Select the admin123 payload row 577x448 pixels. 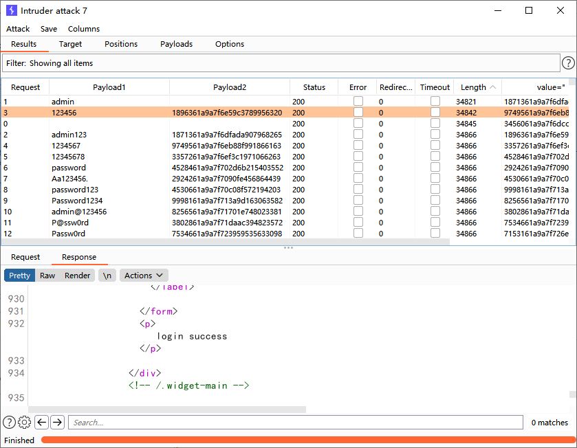coord(285,135)
